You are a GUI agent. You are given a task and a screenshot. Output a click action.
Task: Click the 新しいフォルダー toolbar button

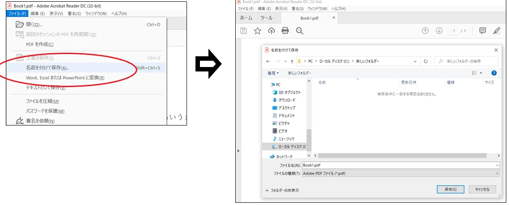299,73
